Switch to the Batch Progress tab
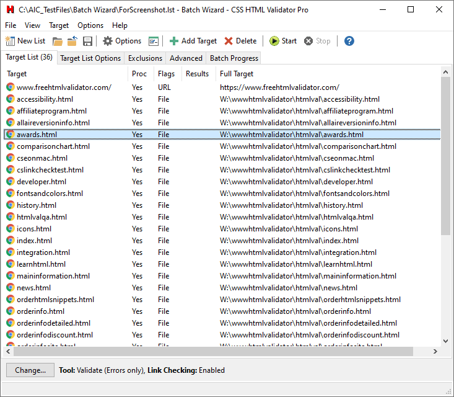The width and height of the screenshot is (454, 397). tap(234, 58)
